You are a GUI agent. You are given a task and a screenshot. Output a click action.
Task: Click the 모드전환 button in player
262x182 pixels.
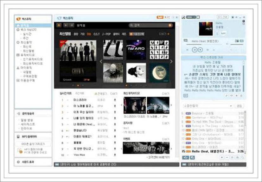pos(222,17)
